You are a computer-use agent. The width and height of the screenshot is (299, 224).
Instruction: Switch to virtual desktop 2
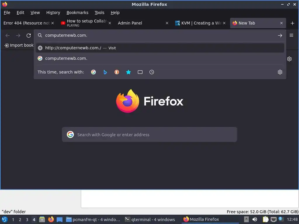pos(20,220)
